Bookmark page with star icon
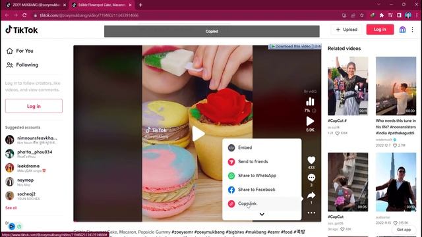 (362, 15)
